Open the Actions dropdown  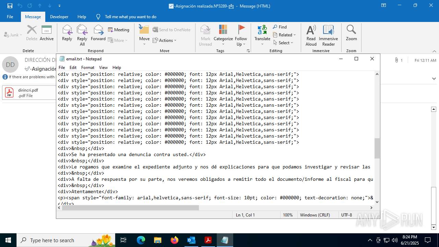pos(165,40)
